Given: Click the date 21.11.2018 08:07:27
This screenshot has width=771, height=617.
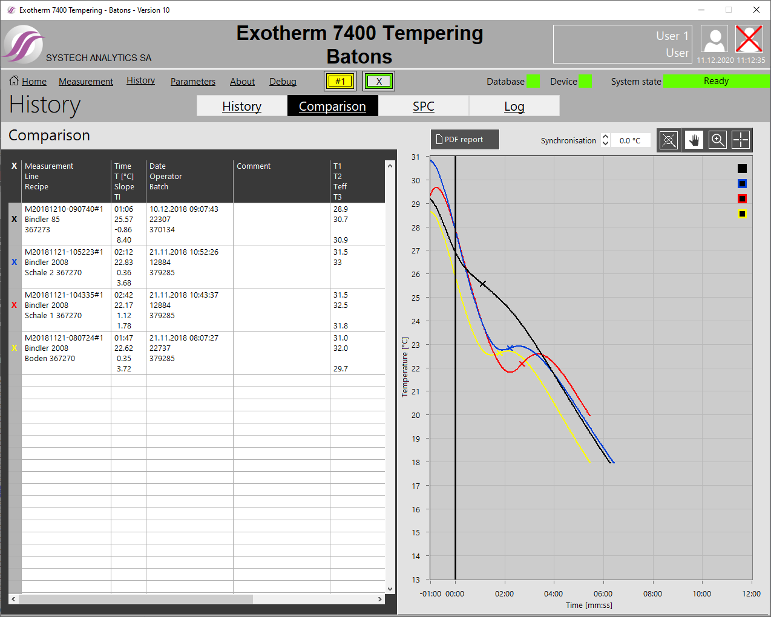Looking at the screenshot, I should click(184, 338).
